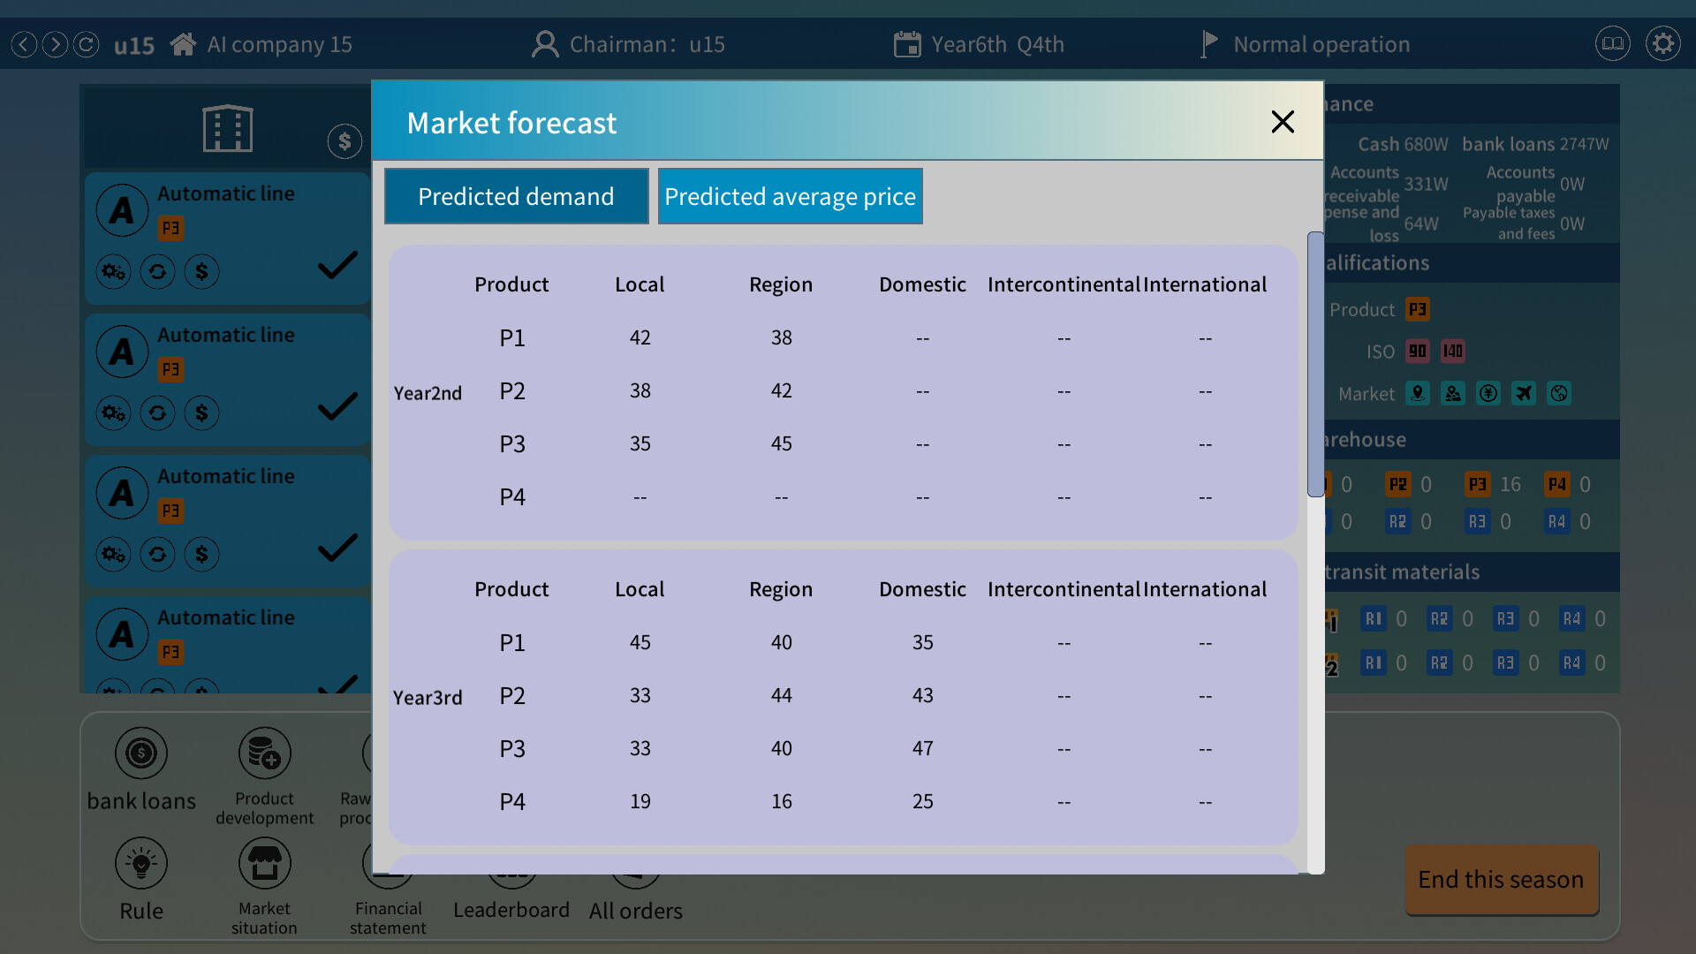Open the Market situation panel
1696x954 pixels.
(264, 863)
